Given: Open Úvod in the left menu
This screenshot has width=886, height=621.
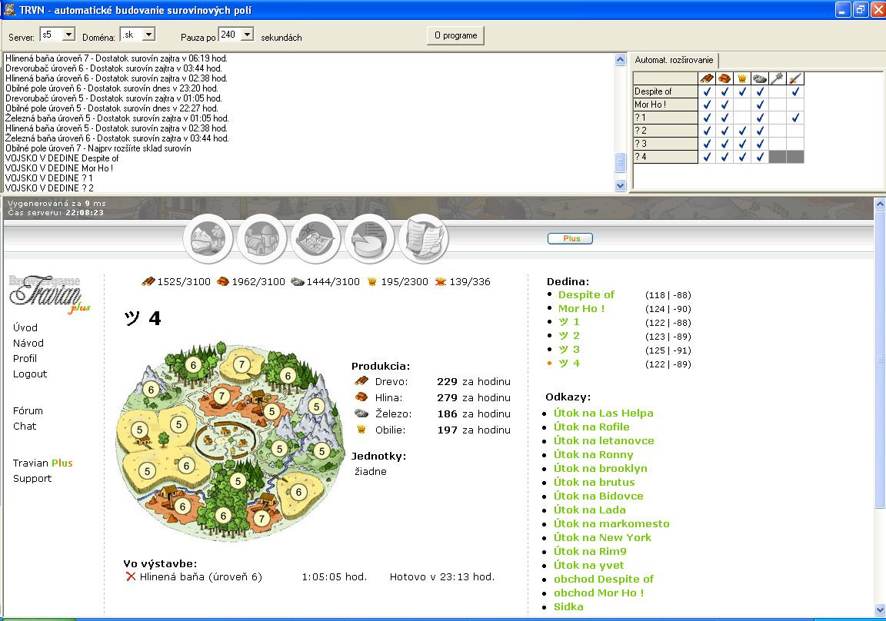Looking at the screenshot, I should pos(25,327).
